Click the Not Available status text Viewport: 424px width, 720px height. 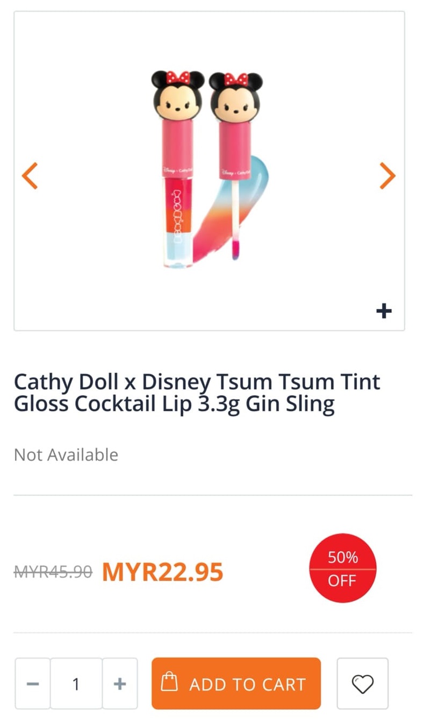tap(66, 455)
